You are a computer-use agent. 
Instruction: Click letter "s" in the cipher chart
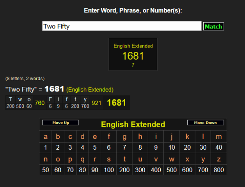[109, 159]
